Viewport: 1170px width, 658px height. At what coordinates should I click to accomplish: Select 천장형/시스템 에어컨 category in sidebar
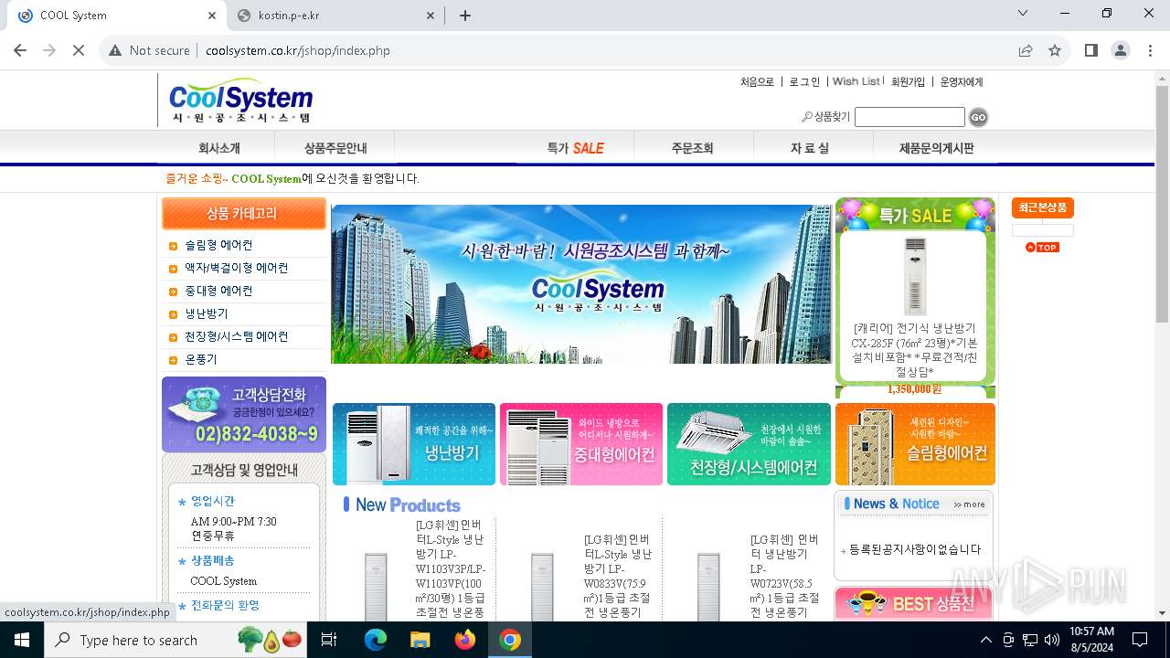tap(236, 336)
